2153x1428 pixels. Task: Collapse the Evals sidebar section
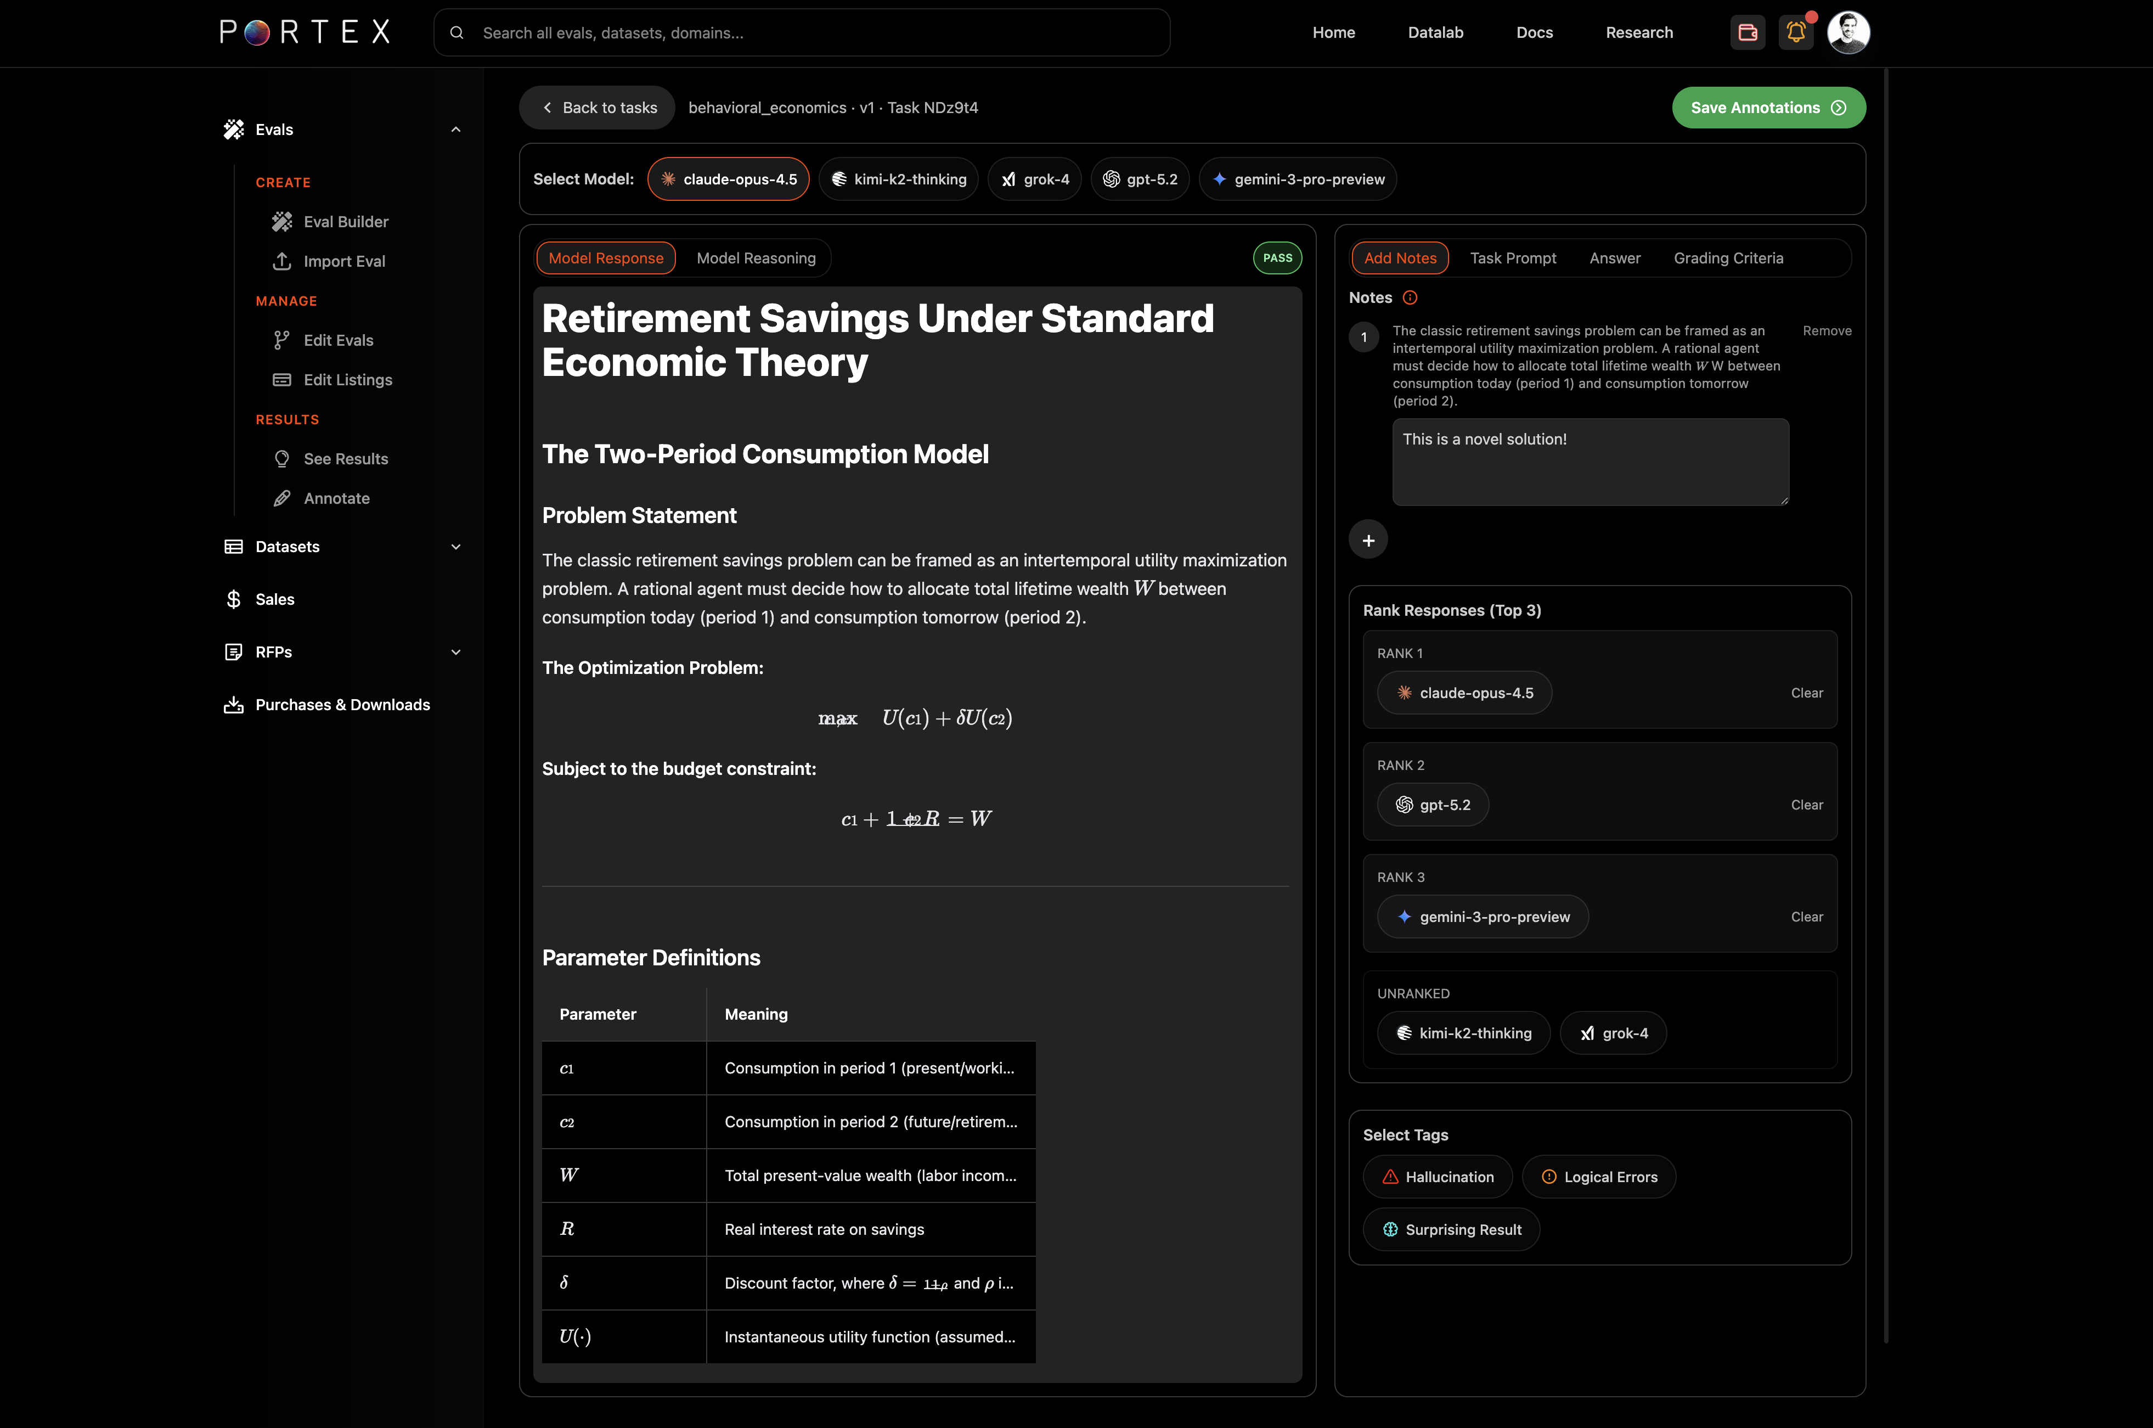pyautogui.click(x=455, y=130)
